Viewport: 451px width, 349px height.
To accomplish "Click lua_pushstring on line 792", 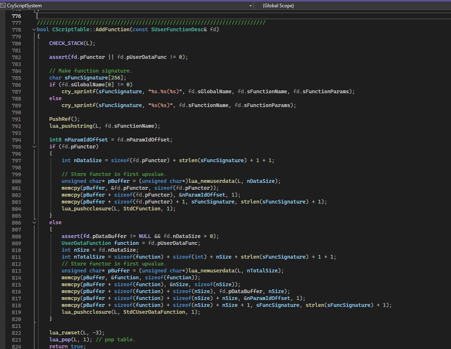I will click(x=71, y=126).
